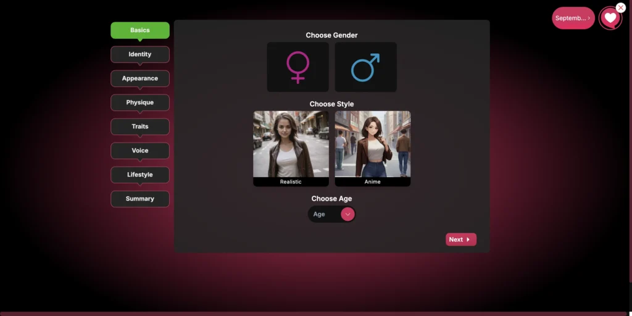Select the male gender symbol
Image resolution: width=632 pixels, height=316 pixels.
point(365,67)
